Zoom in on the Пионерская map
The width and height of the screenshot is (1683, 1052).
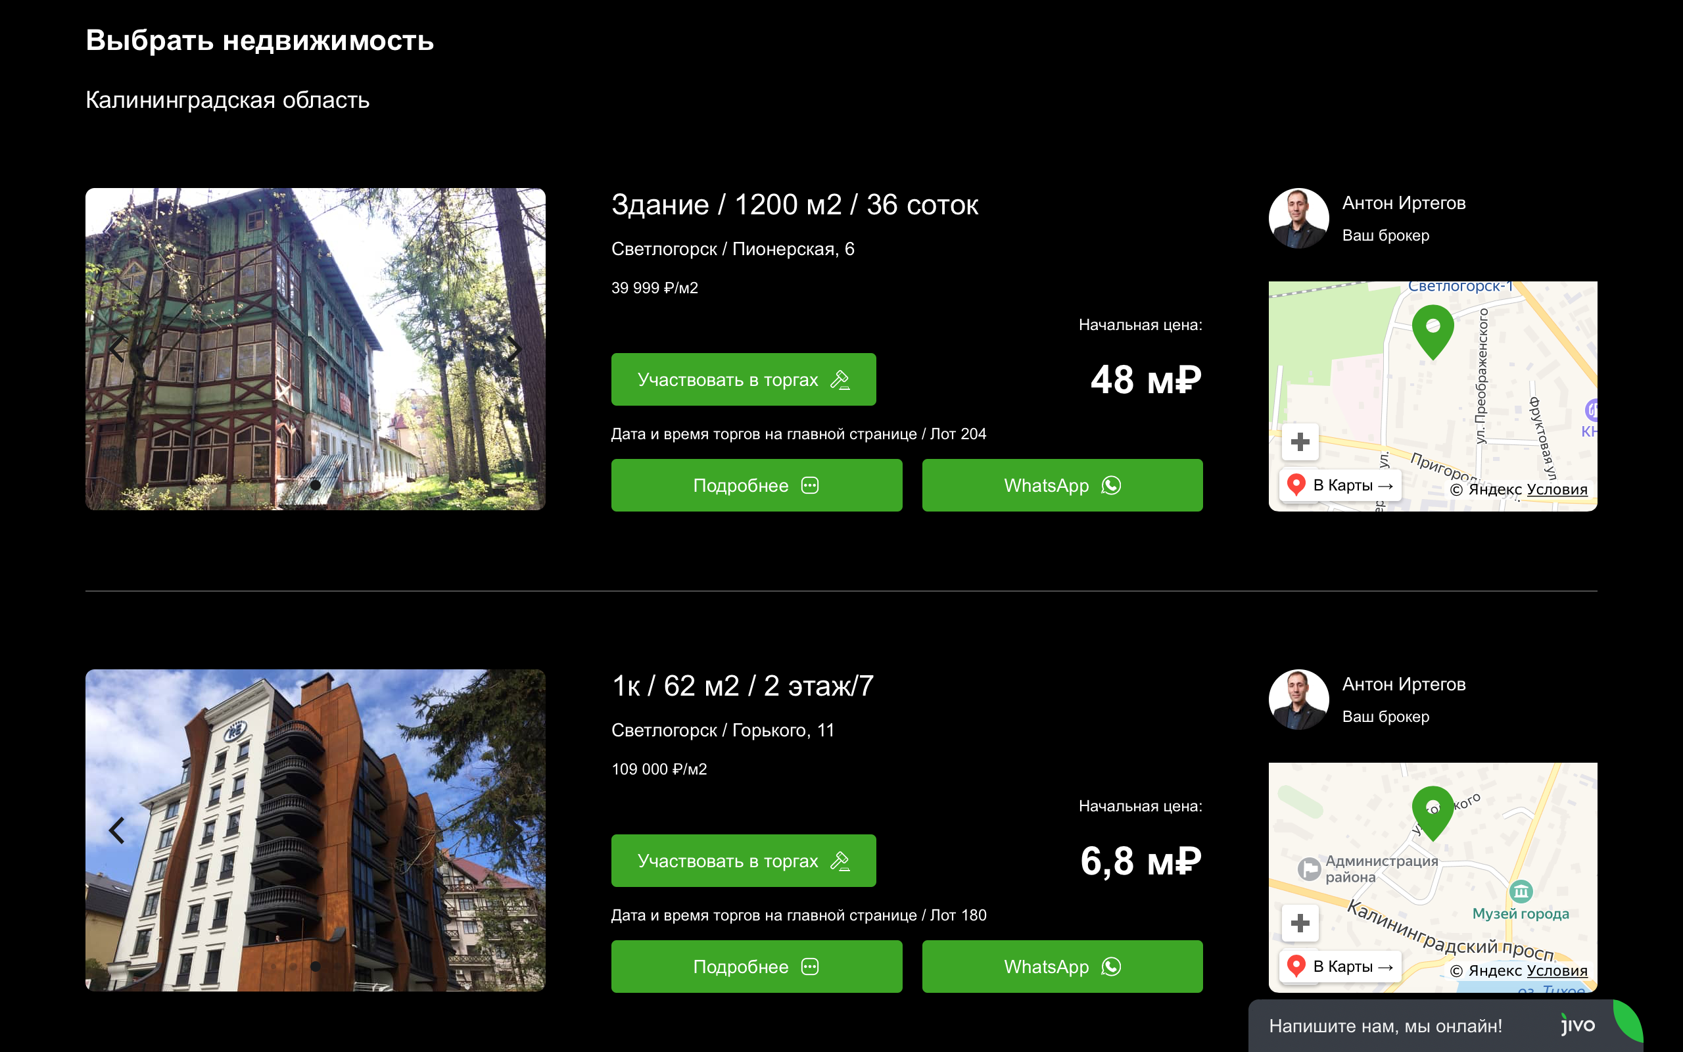point(1300,442)
